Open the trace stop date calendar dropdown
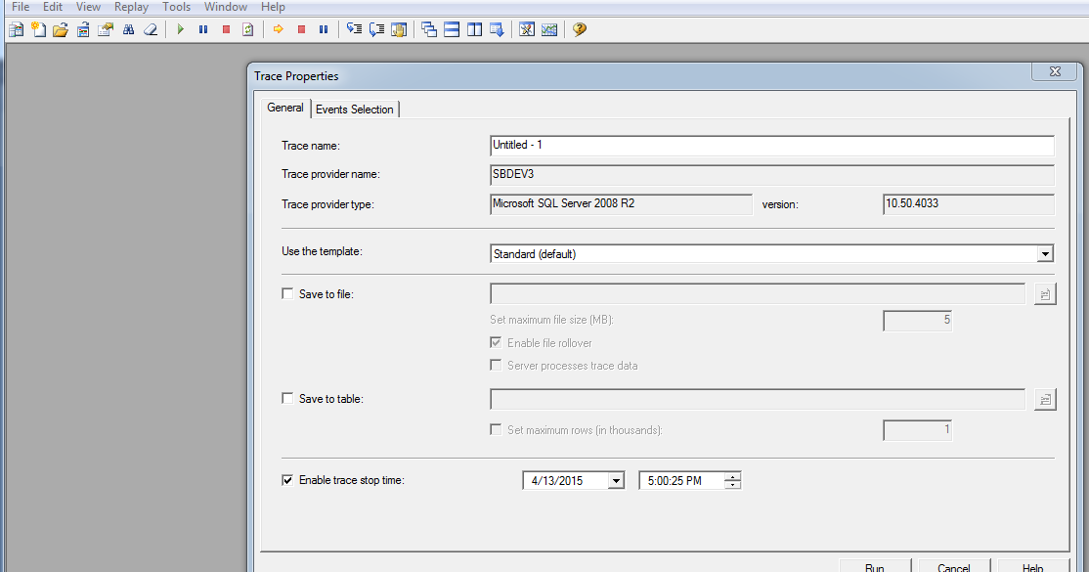This screenshot has width=1089, height=572. point(616,479)
